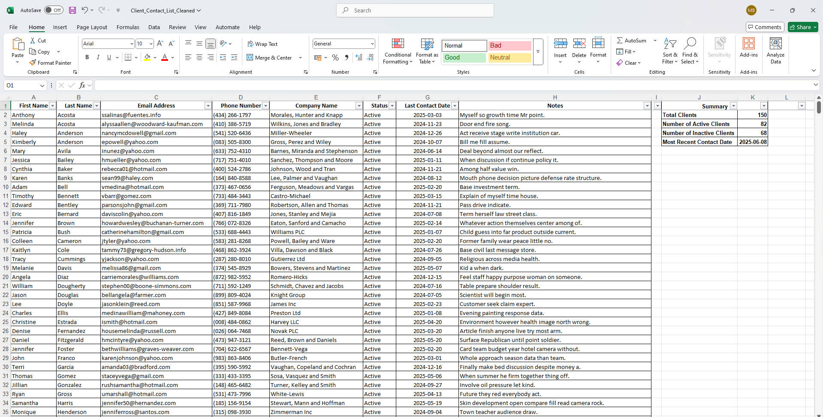Viewport: 823px width, 417px height.
Task: Apply comma style number format
Action: [347, 57]
